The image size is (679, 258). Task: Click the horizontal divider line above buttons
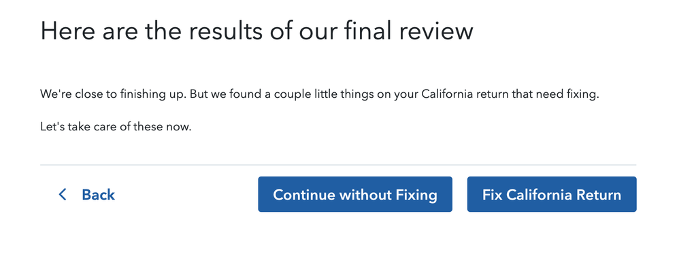point(338,165)
